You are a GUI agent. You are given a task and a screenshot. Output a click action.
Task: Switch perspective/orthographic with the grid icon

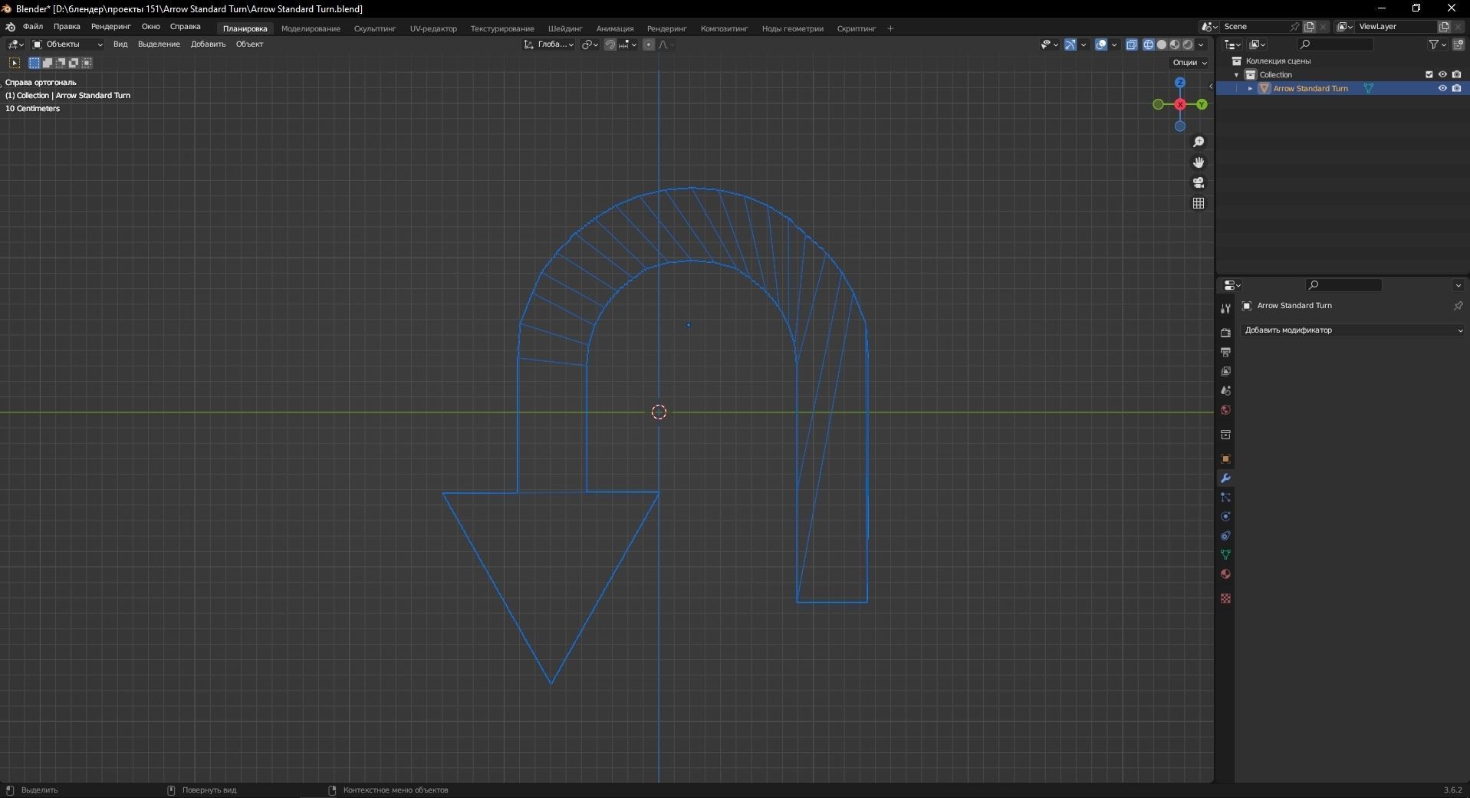(1199, 203)
